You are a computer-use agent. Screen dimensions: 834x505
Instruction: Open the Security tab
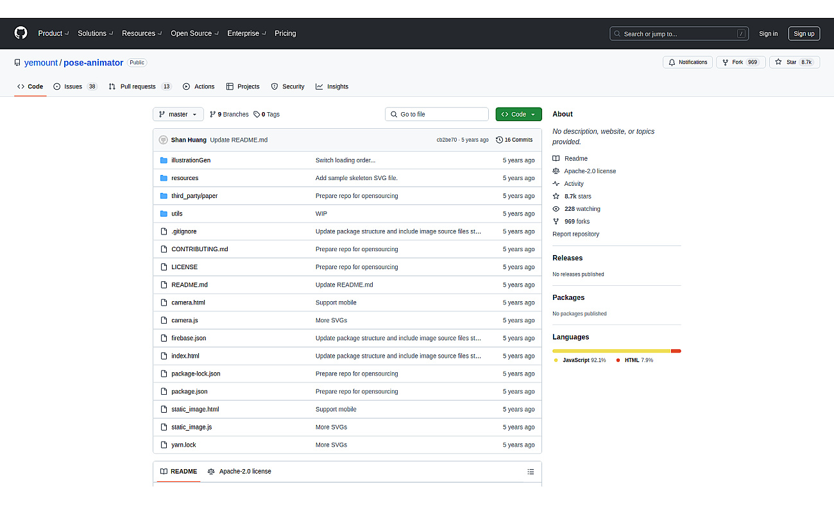pyautogui.click(x=287, y=87)
